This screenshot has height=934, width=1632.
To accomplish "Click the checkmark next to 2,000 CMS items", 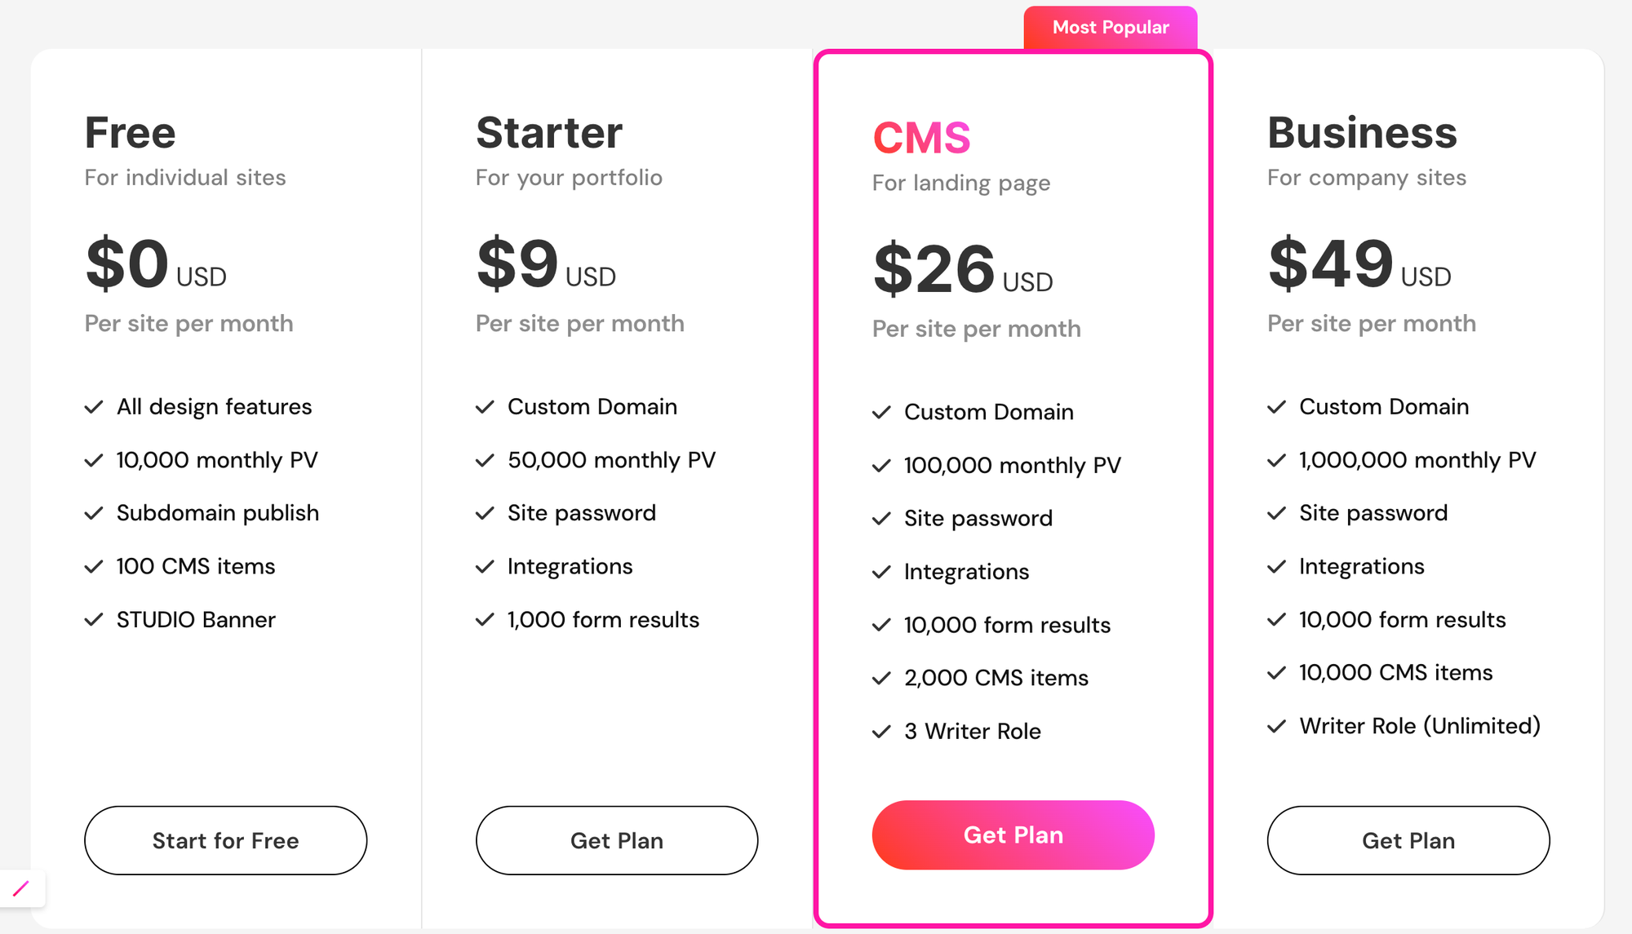I will pyautogui.click(x=881, y=678).
